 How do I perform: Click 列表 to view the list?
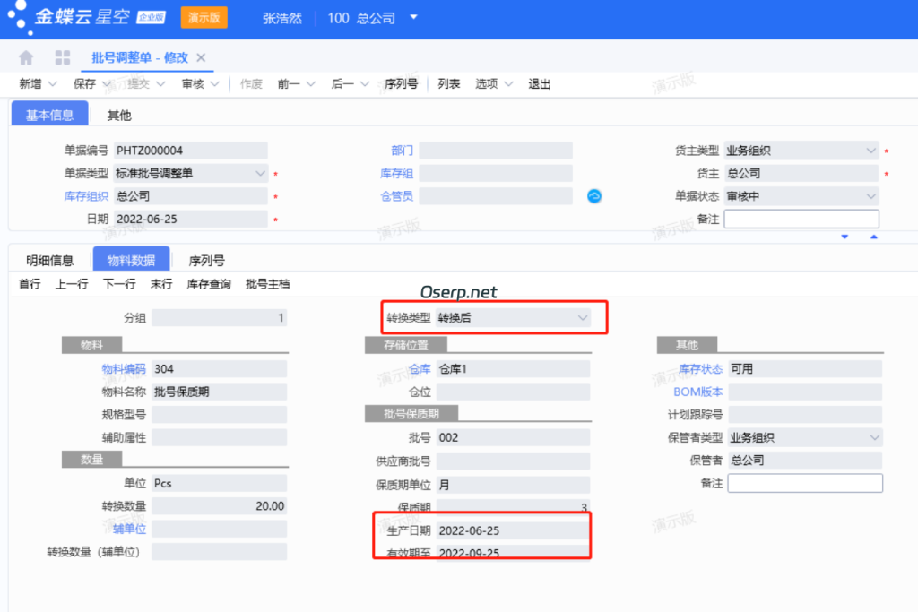click(448, 83)
